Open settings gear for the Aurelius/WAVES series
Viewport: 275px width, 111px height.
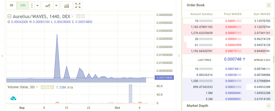(x=83, y=16)
